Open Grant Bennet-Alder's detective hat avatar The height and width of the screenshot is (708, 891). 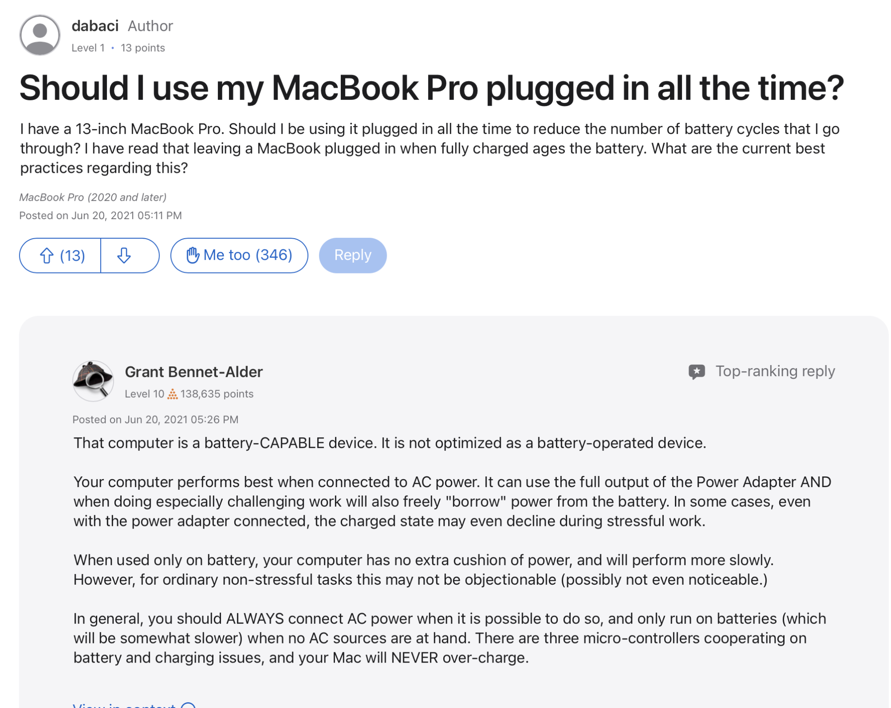click(x=93, y=381)
